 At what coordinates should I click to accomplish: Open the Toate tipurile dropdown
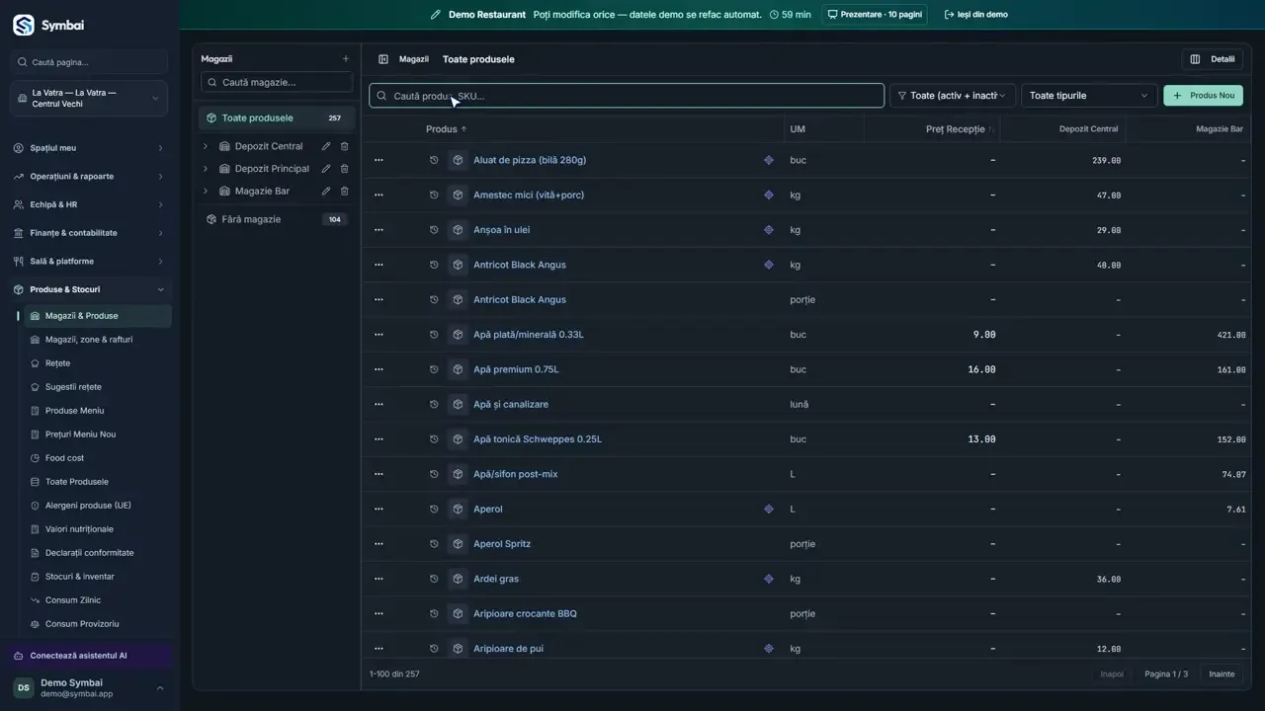click(x=1089, y=96)
